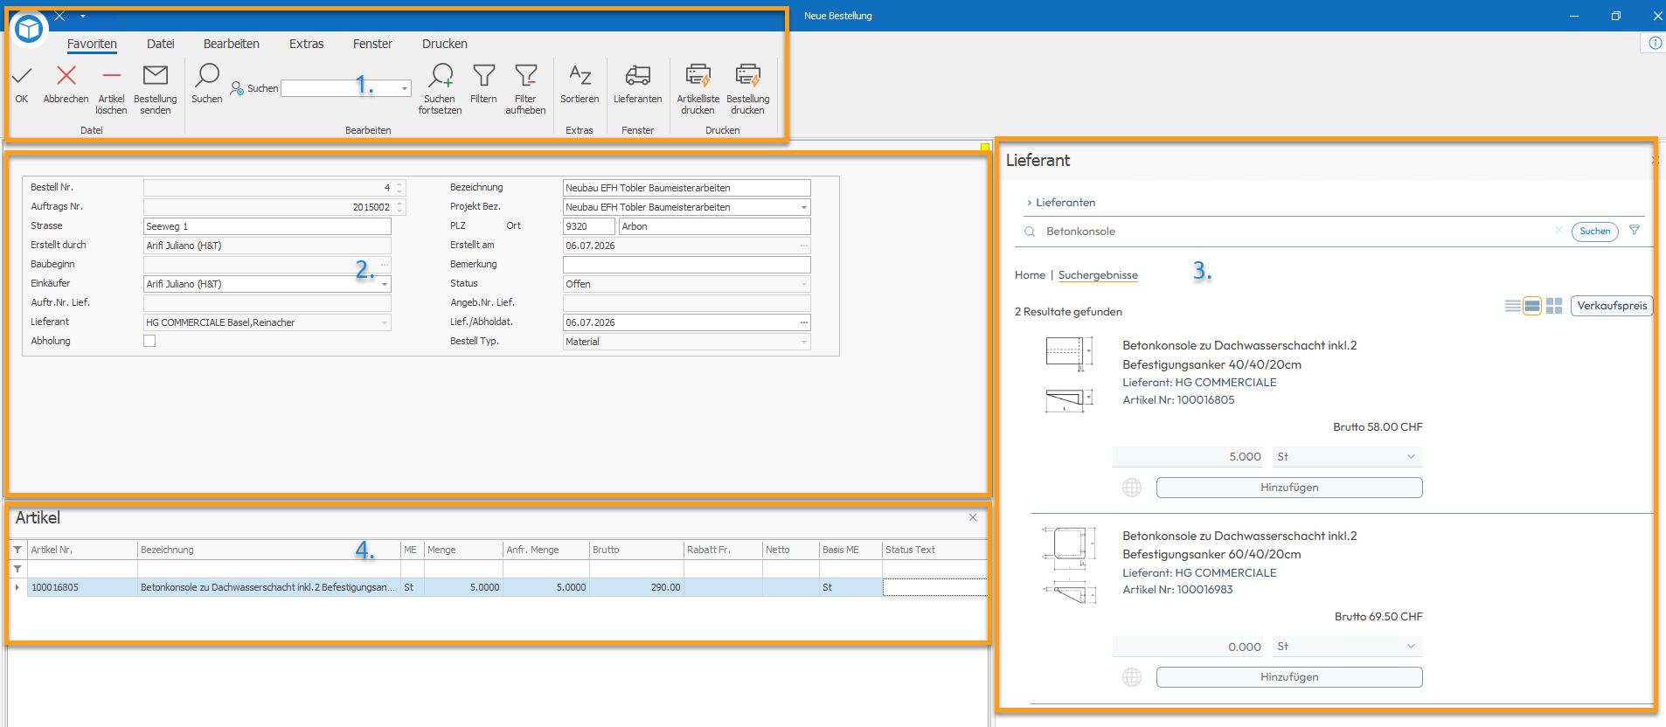Click the Verkaufspreis button
Viewport: 1666px width, 727px height.
pyautogui.click(x=1612, y=306)
